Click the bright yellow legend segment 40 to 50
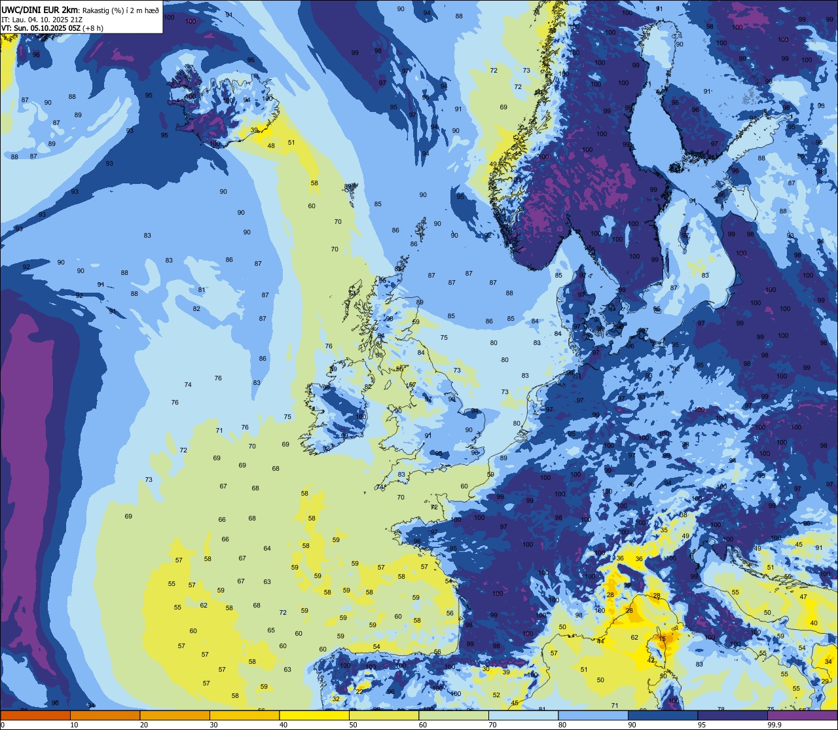 (x=314, y=715)
